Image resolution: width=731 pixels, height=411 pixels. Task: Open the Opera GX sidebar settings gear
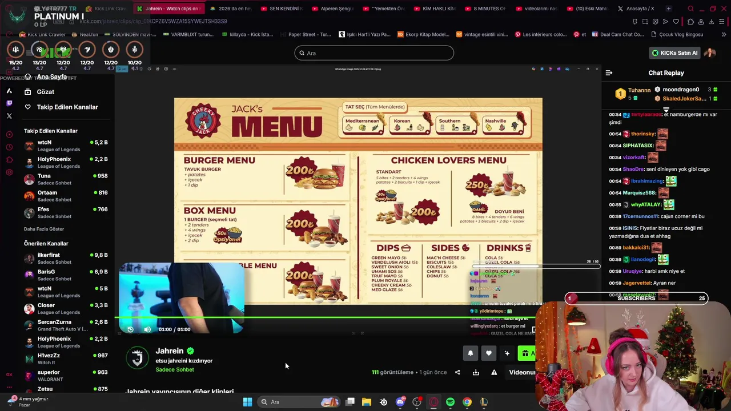pos(9,172)
